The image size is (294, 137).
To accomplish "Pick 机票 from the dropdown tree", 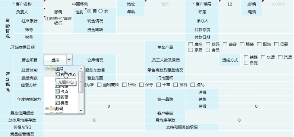I will pyautogui.click(x=64, y=103).
